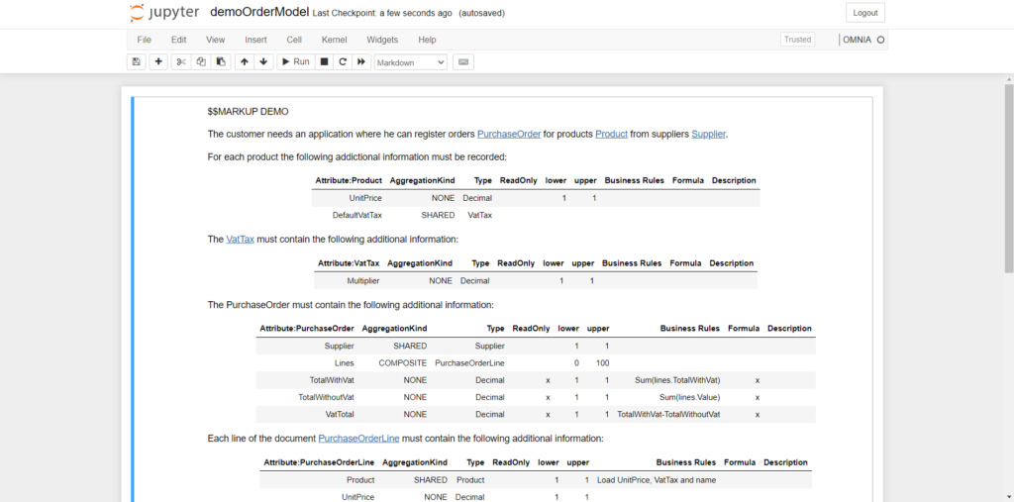Click the VatTotal attribute cell
1014x502 pixels.
340,414
